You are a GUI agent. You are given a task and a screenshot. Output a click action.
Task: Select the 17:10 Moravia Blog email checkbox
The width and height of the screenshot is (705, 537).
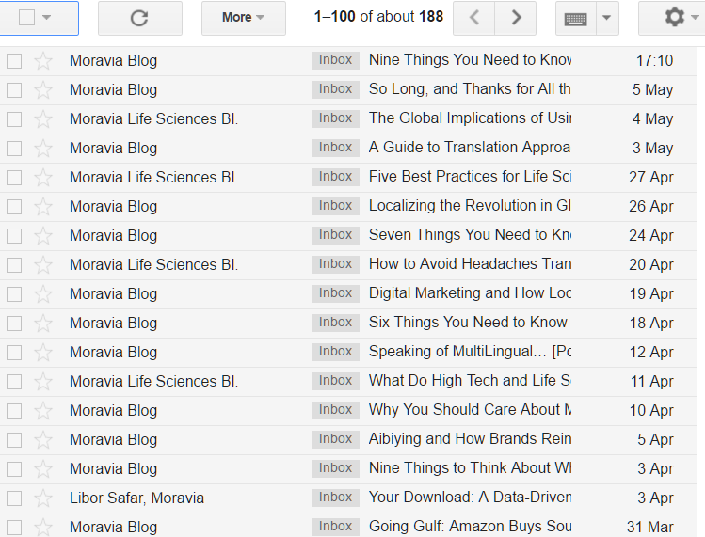14,61
